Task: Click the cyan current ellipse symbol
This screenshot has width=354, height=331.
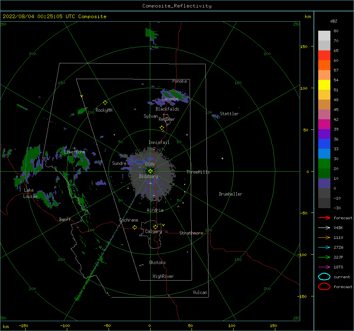Action: (324, 277)
